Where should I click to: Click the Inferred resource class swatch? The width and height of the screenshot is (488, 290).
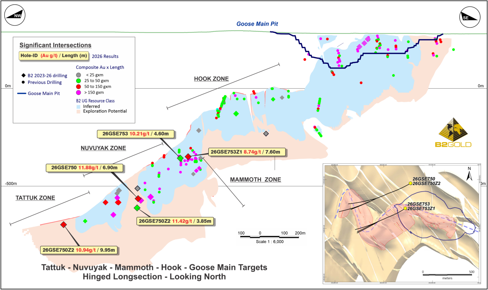(78, 107)
